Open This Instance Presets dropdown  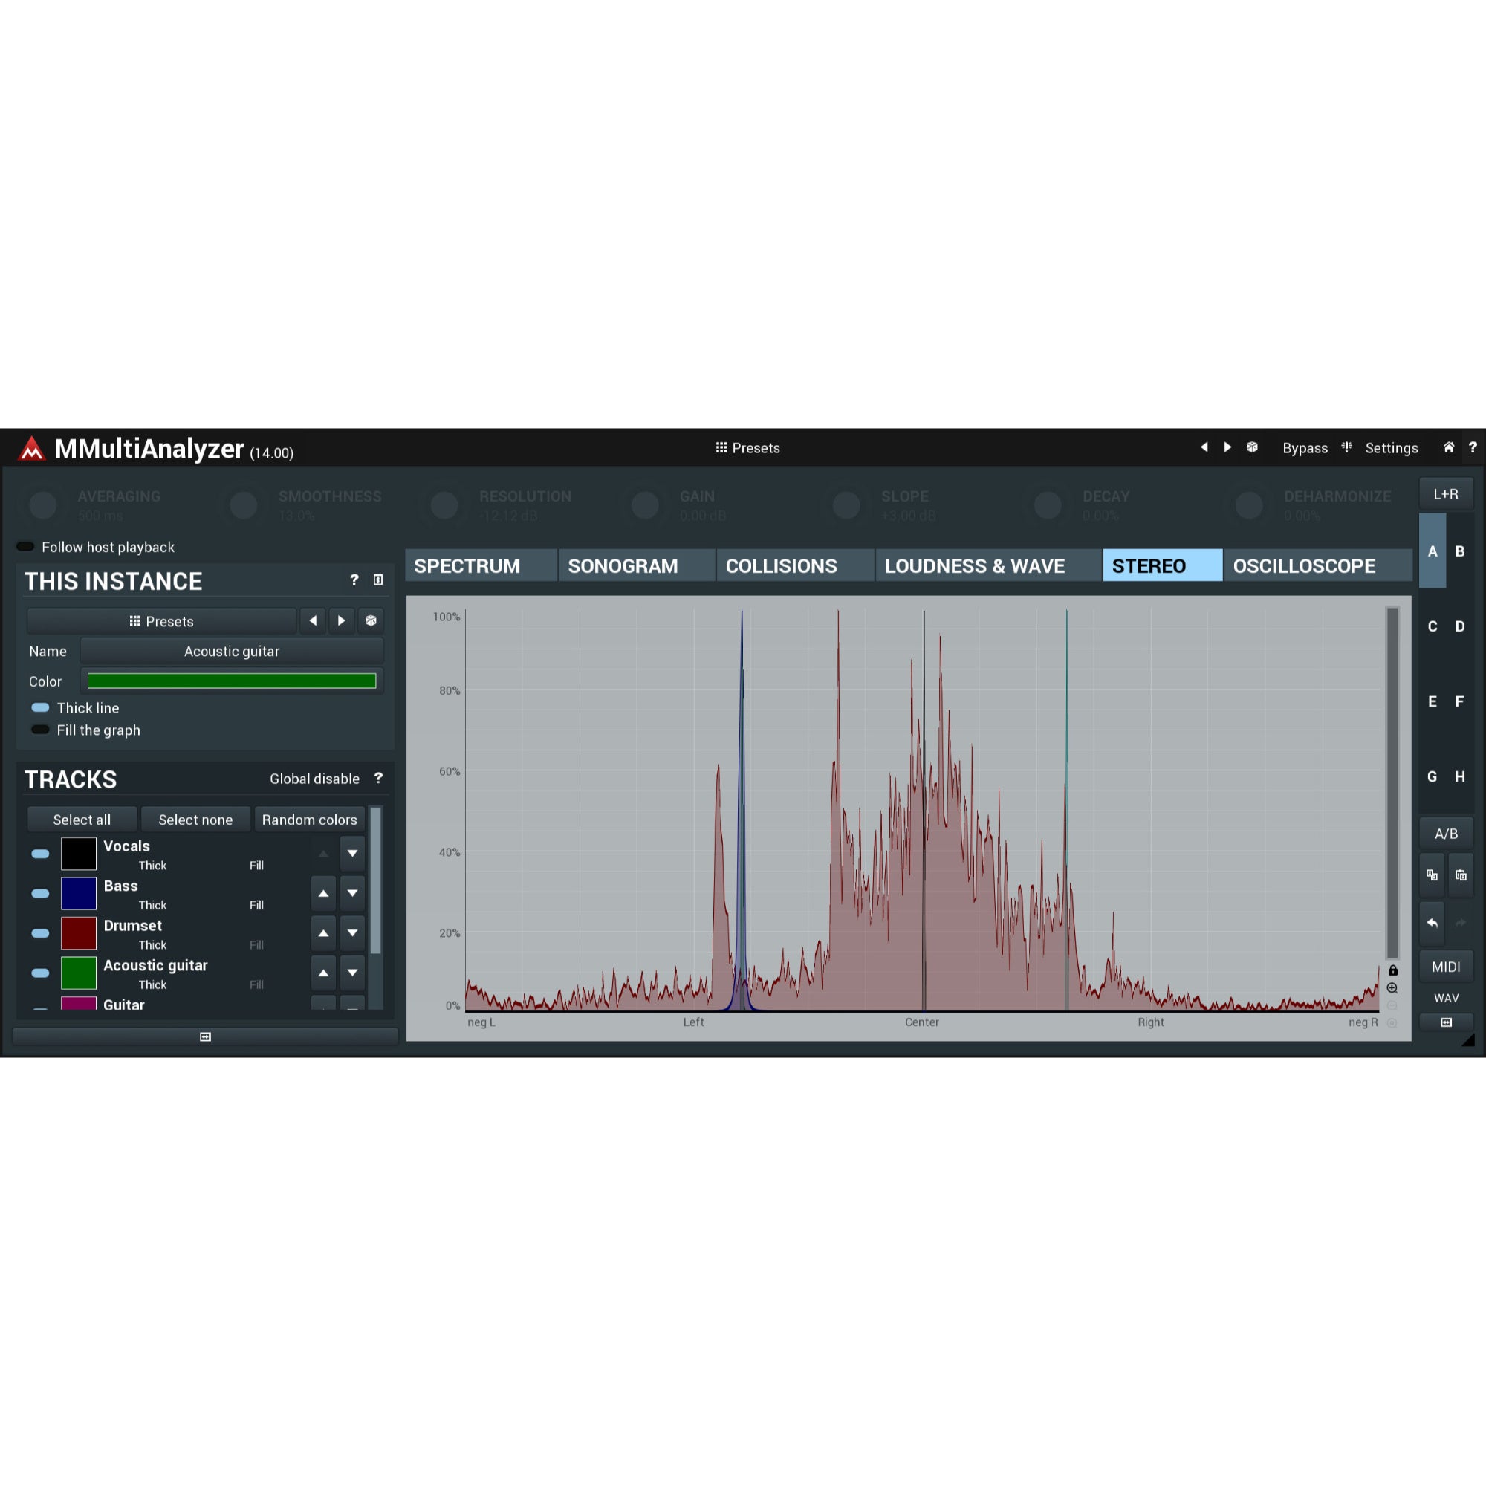[161, 620]
